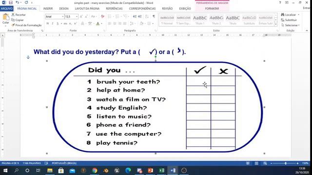Click the align right icon

[120, 24]
